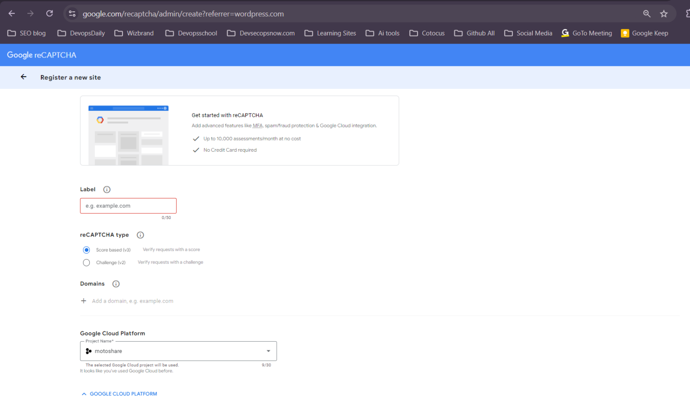
Task: Click inside the Label input field
Action: pyautogui.click(x=128, y=206)
